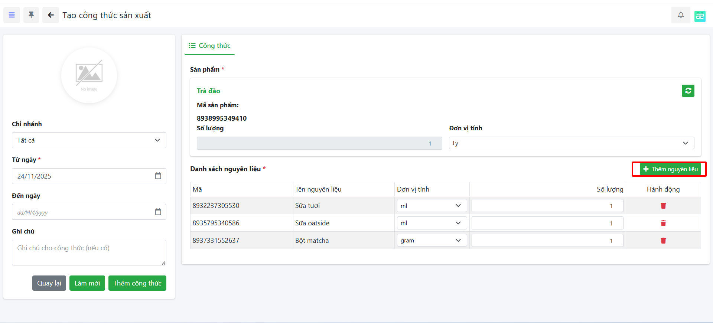Click the pin icon in header

31,15
